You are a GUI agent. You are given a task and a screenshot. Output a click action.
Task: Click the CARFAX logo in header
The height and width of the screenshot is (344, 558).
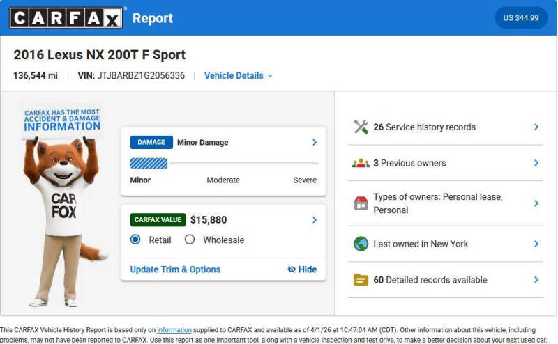66,18
